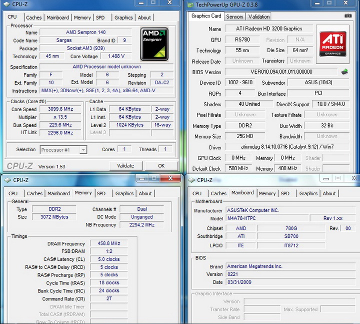Click the GPU-Z BIOS Version field
The height and width of the screenshot is (324, 360).
pos(281,72)
